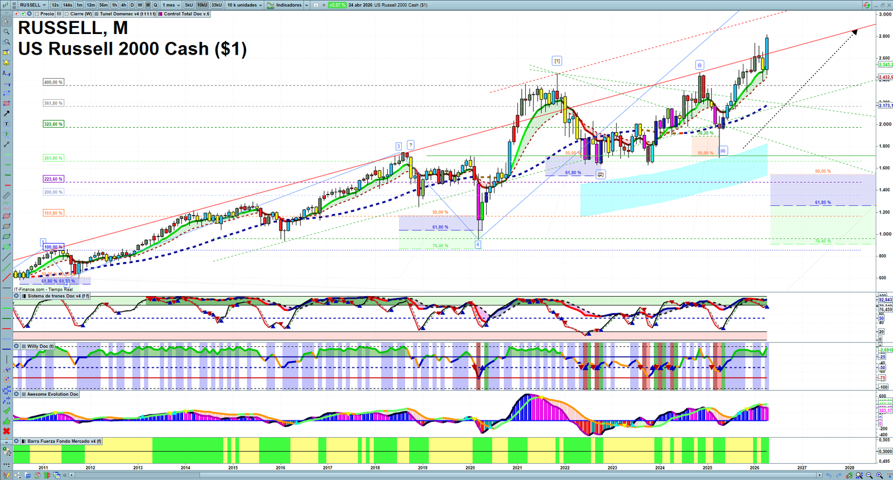Select the 10kU units button
893x480 pixels.
click(x=202, y=5)
